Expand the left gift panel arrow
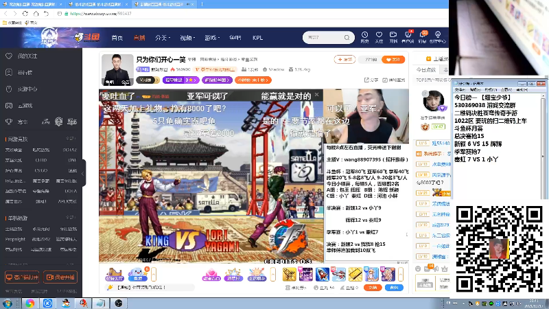 point(153,274)
